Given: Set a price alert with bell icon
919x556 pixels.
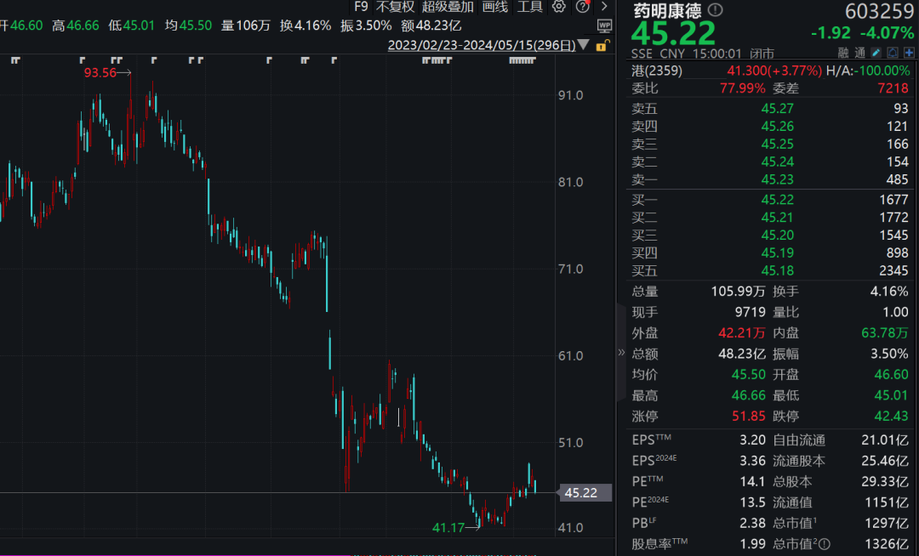Looking at the screenshot, I should click(893, 53).
